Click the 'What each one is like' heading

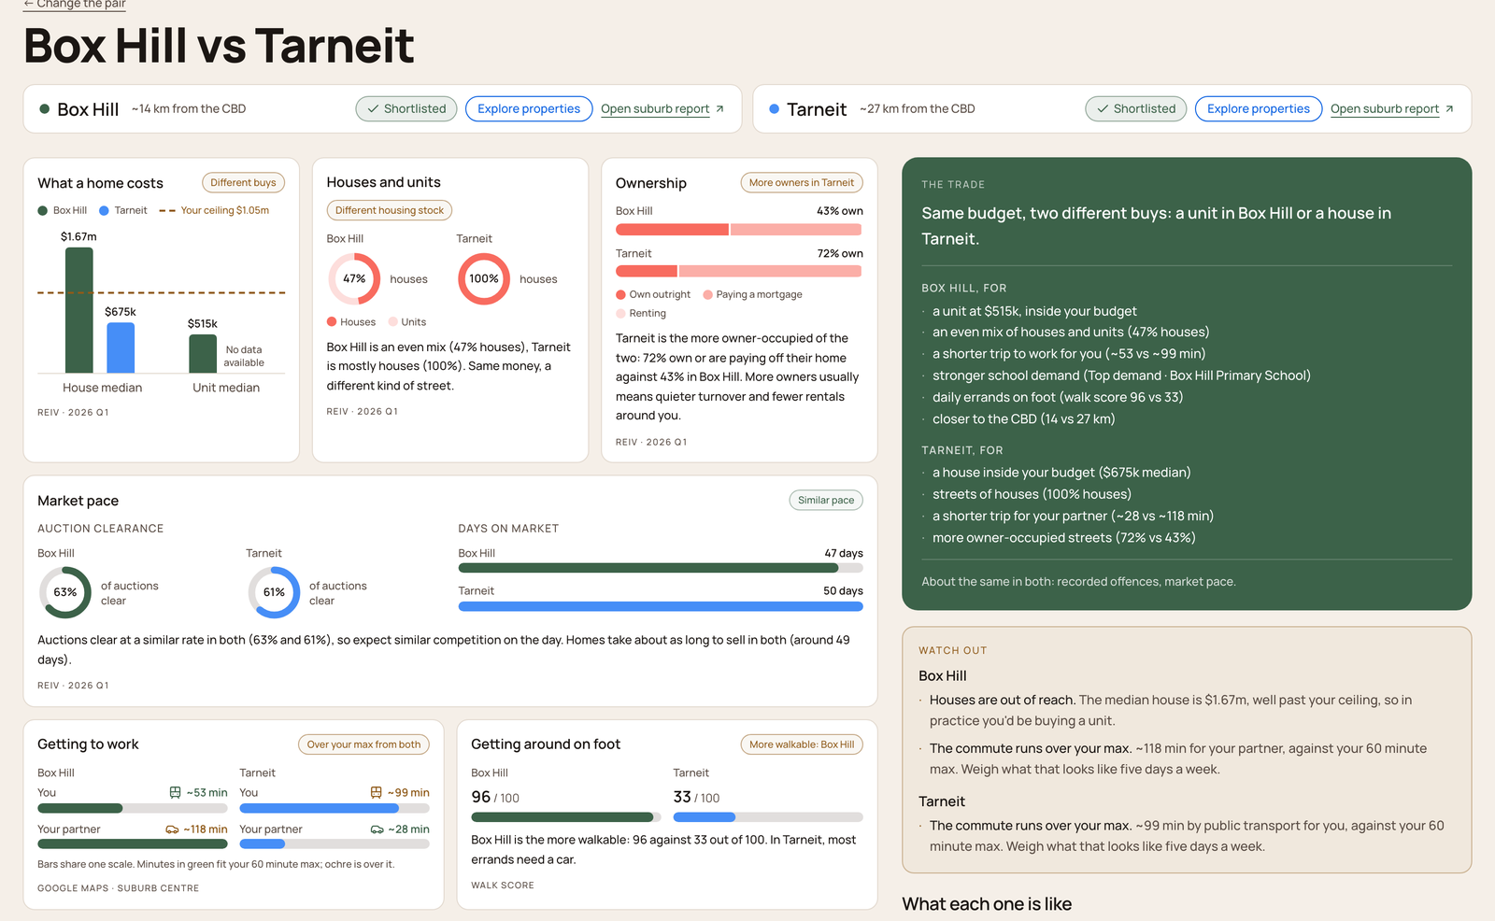[987, 904]
